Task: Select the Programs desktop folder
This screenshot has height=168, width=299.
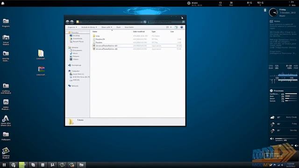Action: (x=6, y=23)
